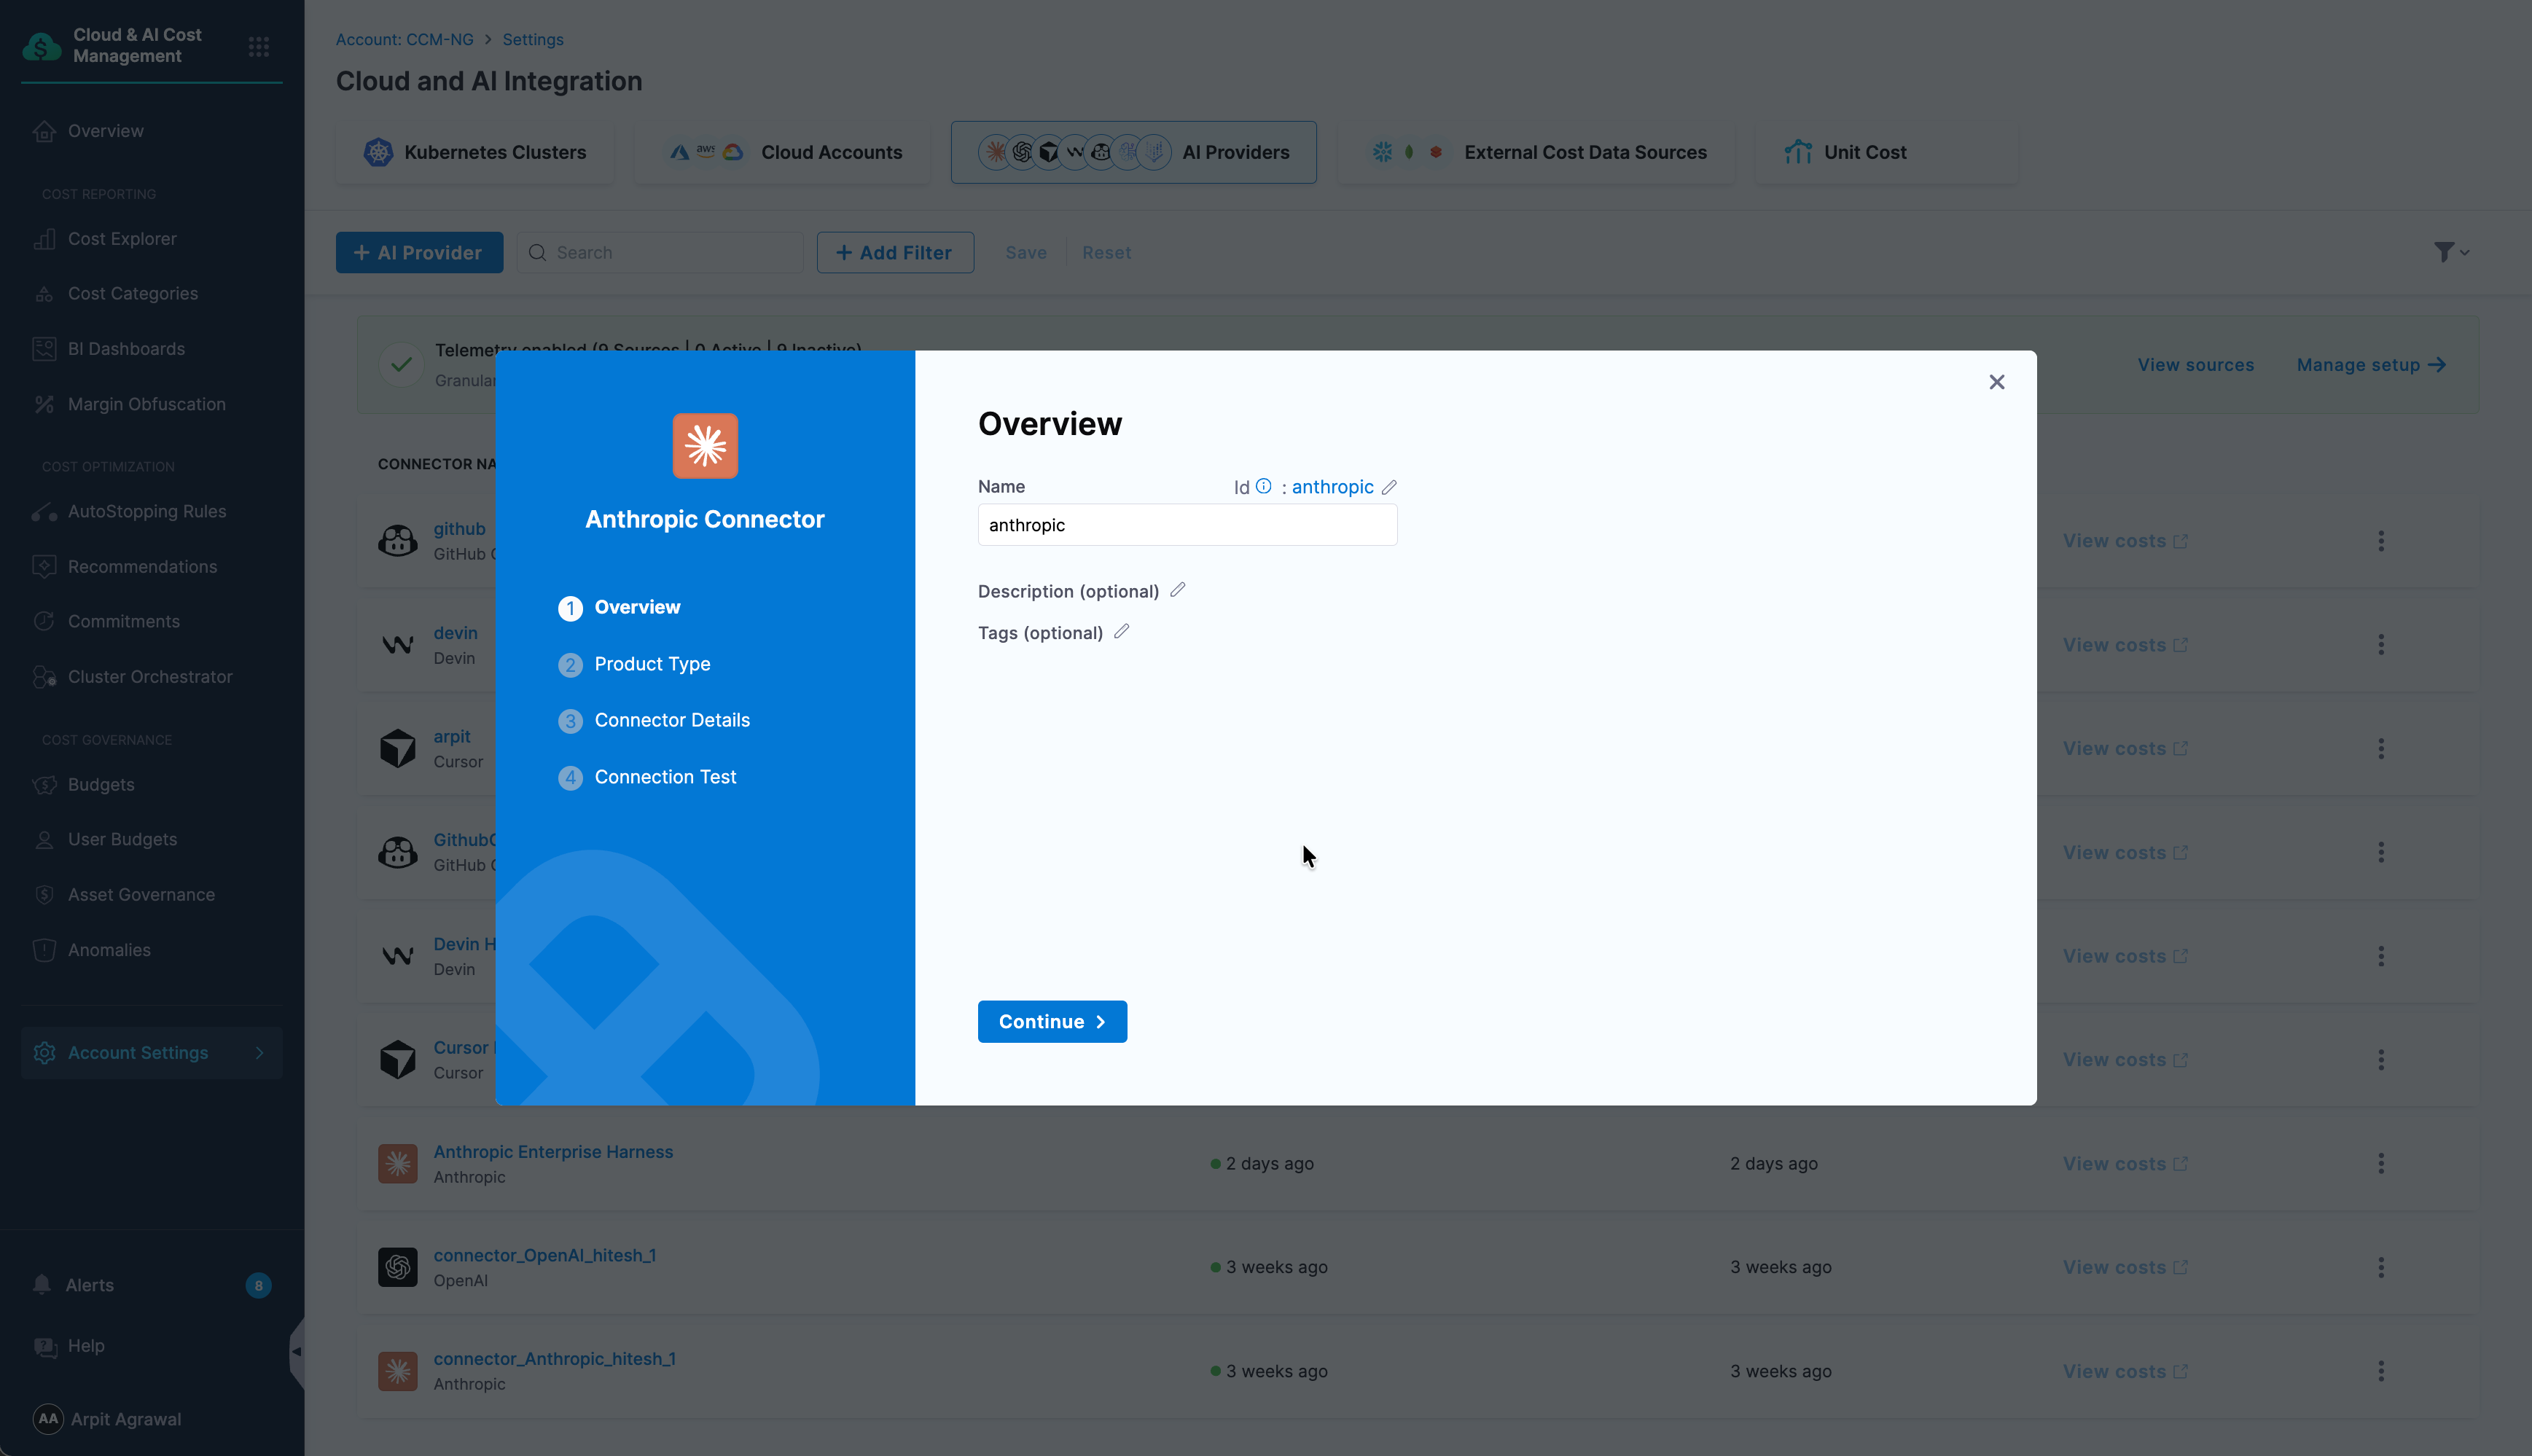Viewport: 2532px width, 1456px height.
Task: Open connector_OpenAI_hitesh_1 options menu
Action: click(x=2380, y=1267)
